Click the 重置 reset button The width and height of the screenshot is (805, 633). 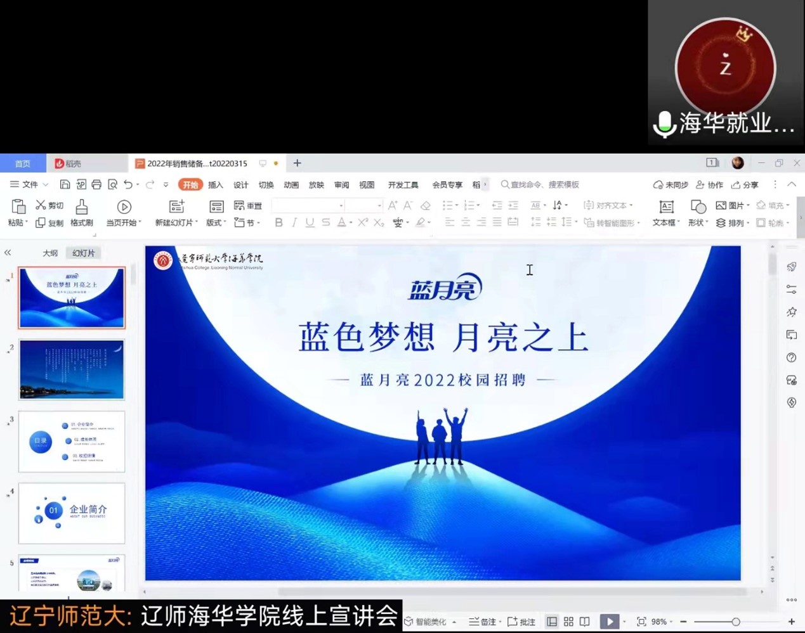click(x=248, y=205)
